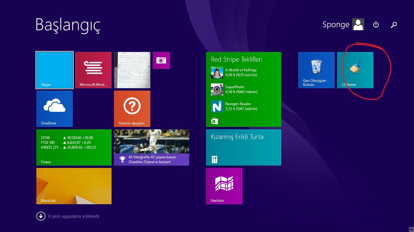Viewport: 414px width, 232px height.
Task: Click the Nextgen Reader offer text
Action: coord(241,106)
